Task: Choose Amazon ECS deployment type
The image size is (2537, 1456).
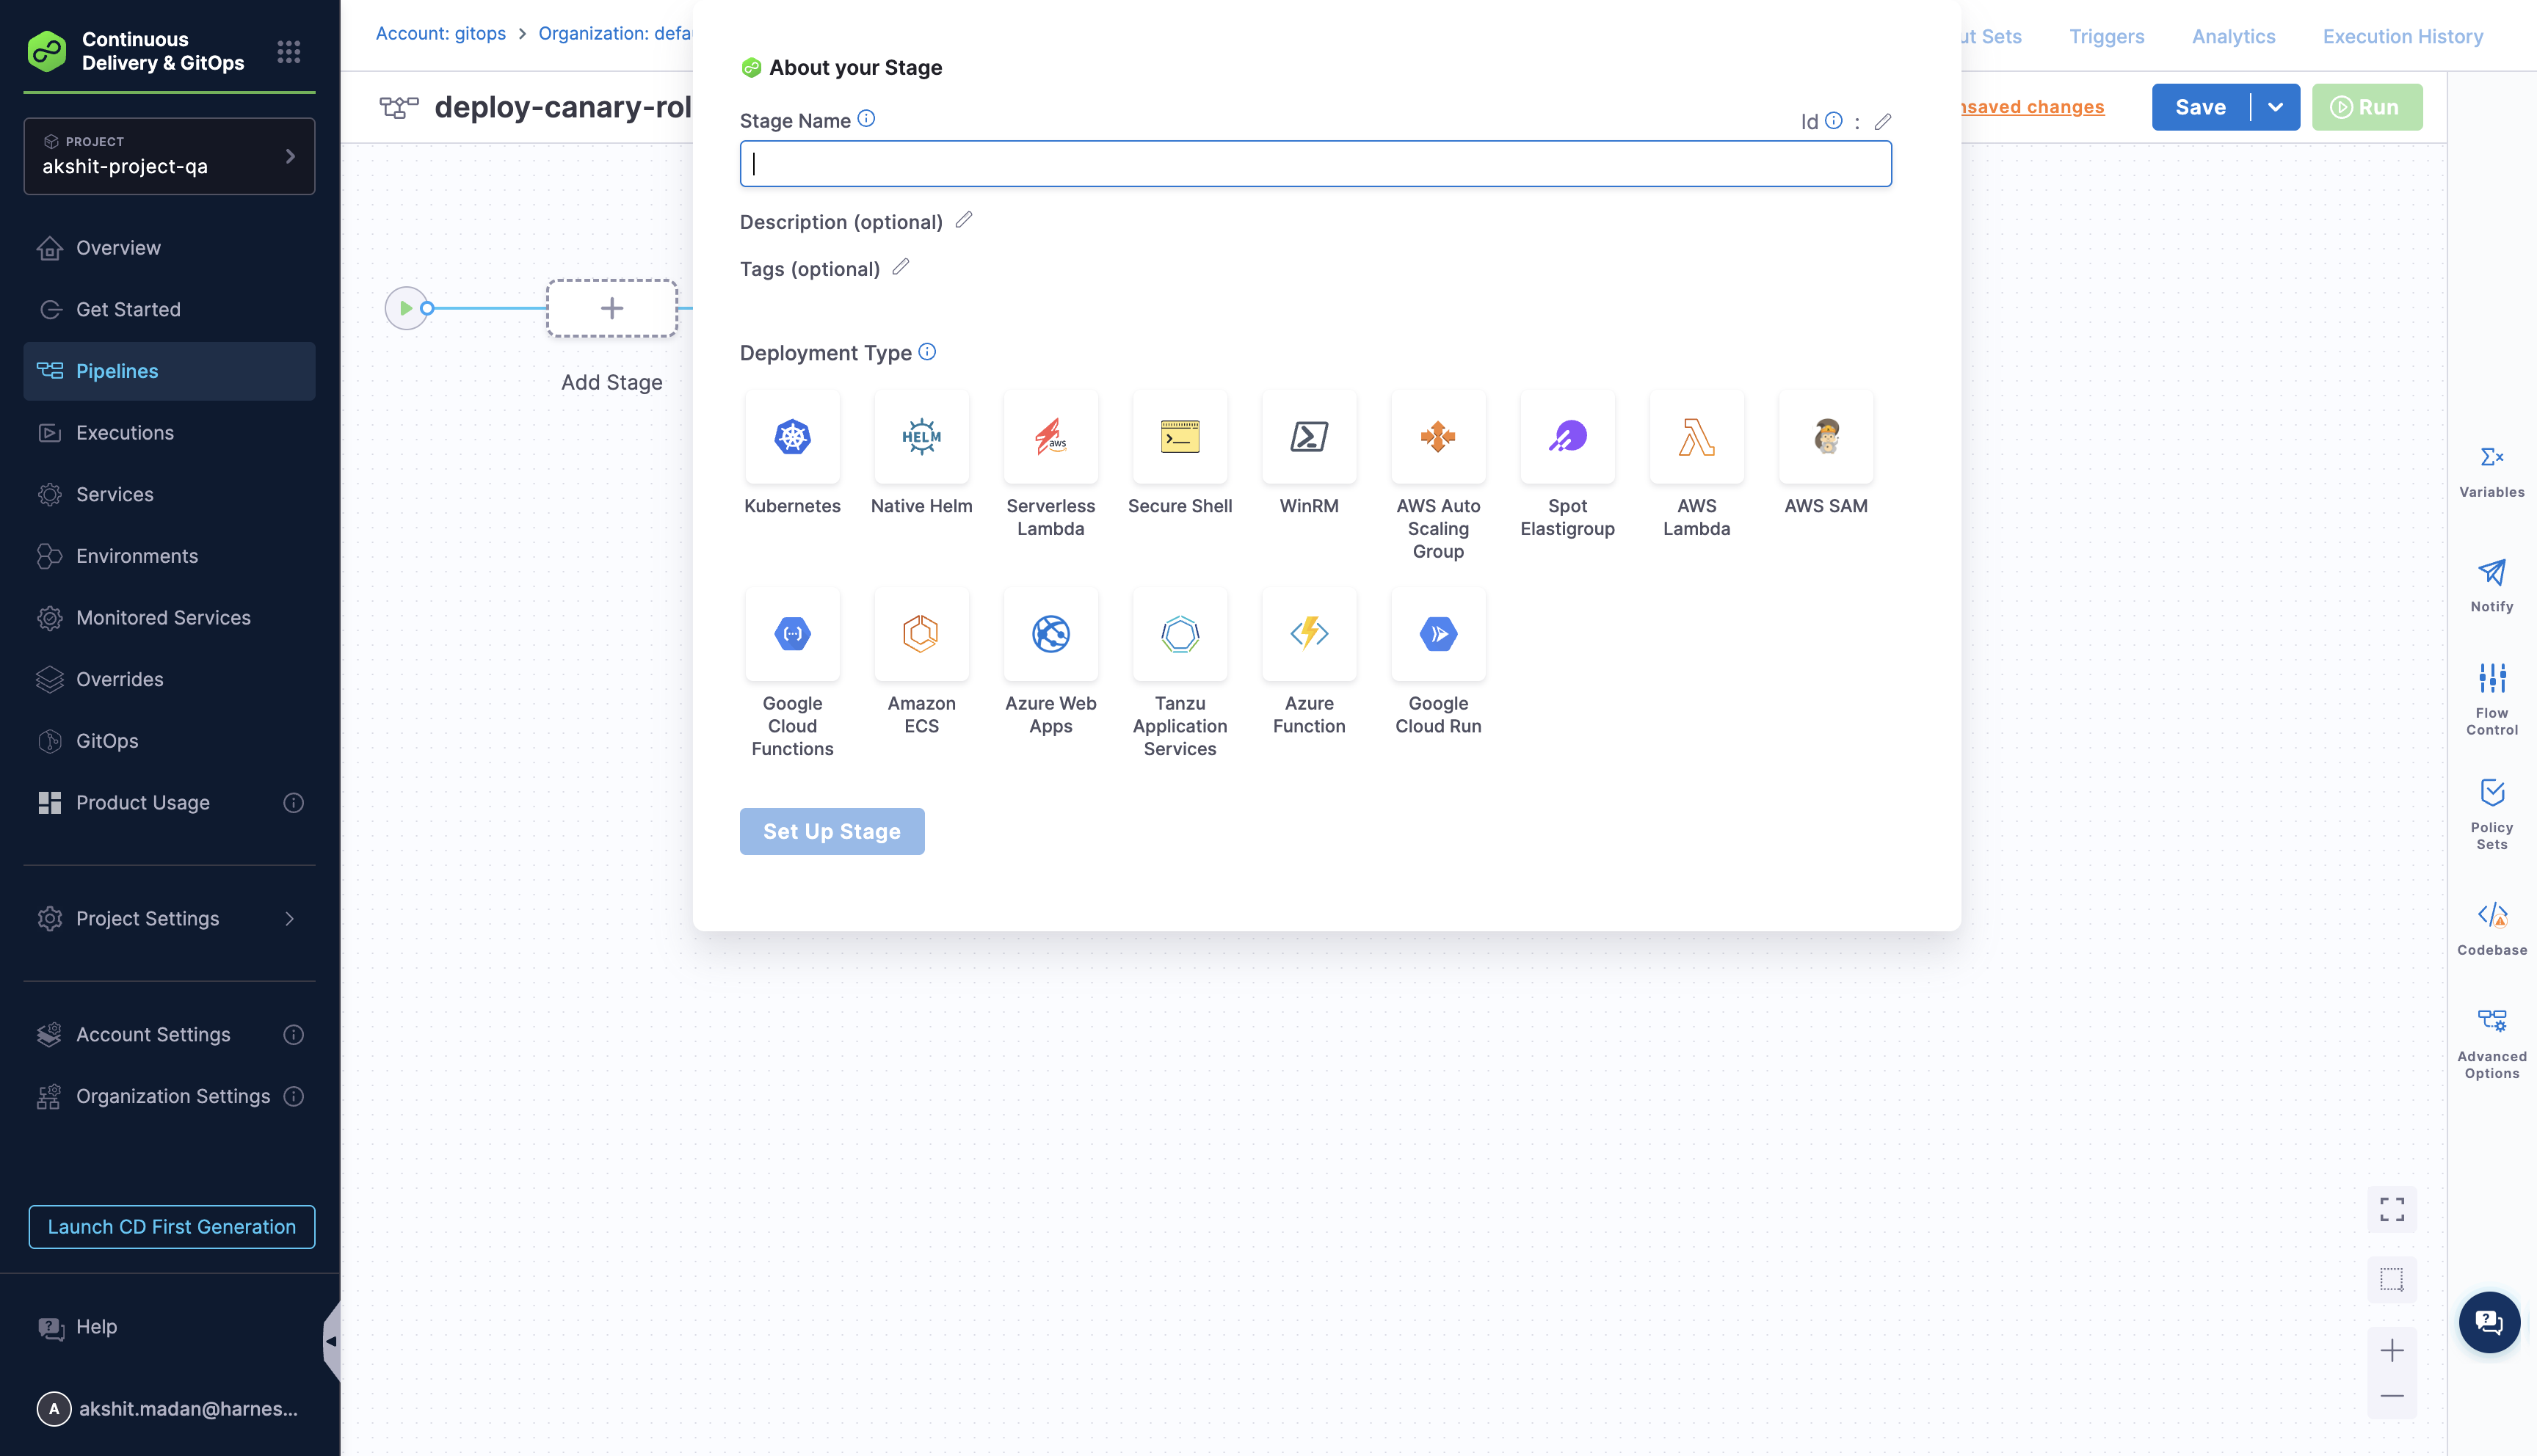Action: (921, 634)
